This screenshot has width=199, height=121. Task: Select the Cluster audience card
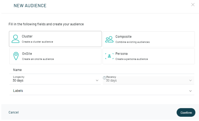55,39
